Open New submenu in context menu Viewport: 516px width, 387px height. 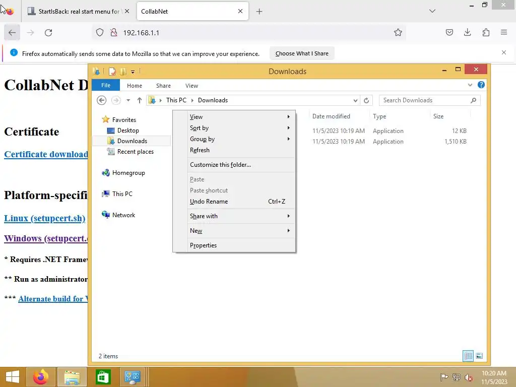(234, 231)
